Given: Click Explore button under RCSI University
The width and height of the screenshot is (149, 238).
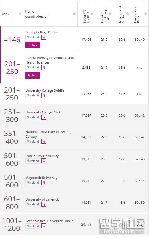Looking at the screenshot, I should 32,76.
